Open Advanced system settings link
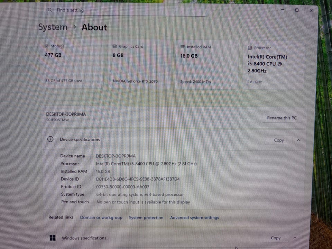Viewport: 332px width, 249px height. click(194, 218)
